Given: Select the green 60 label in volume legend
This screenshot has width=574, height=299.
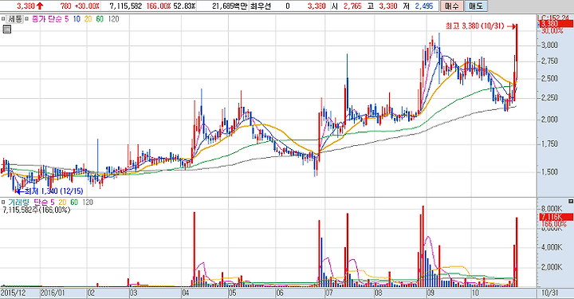Looking at the screenshot, I should 74,202.
